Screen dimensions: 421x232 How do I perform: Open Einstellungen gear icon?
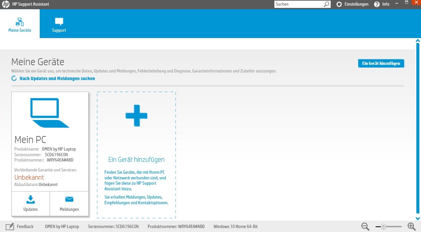click(x=339, y=4)
